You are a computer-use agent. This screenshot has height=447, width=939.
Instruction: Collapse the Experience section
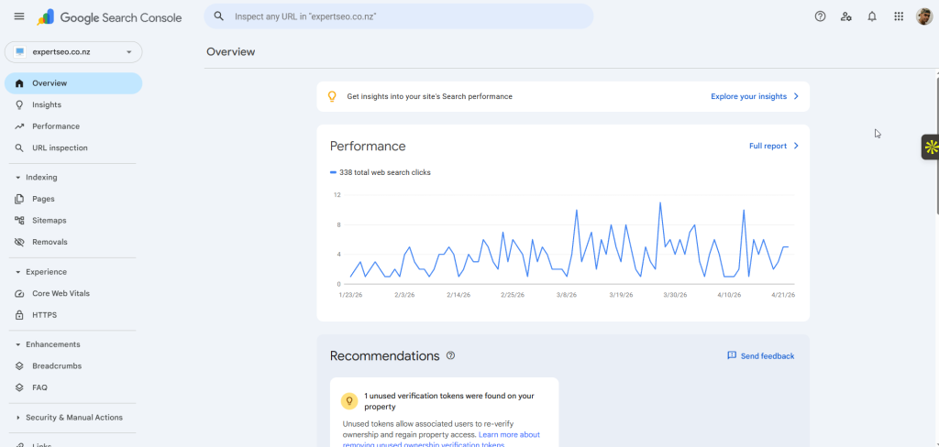18,272
